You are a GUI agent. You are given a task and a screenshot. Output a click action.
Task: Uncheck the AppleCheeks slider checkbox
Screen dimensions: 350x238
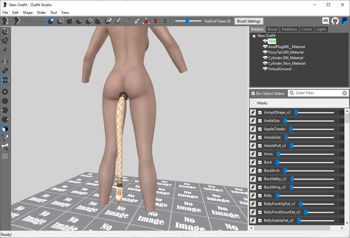coord(260,129)
